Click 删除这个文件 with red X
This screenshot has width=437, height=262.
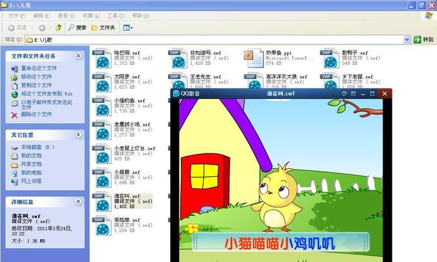pos(36,114)
